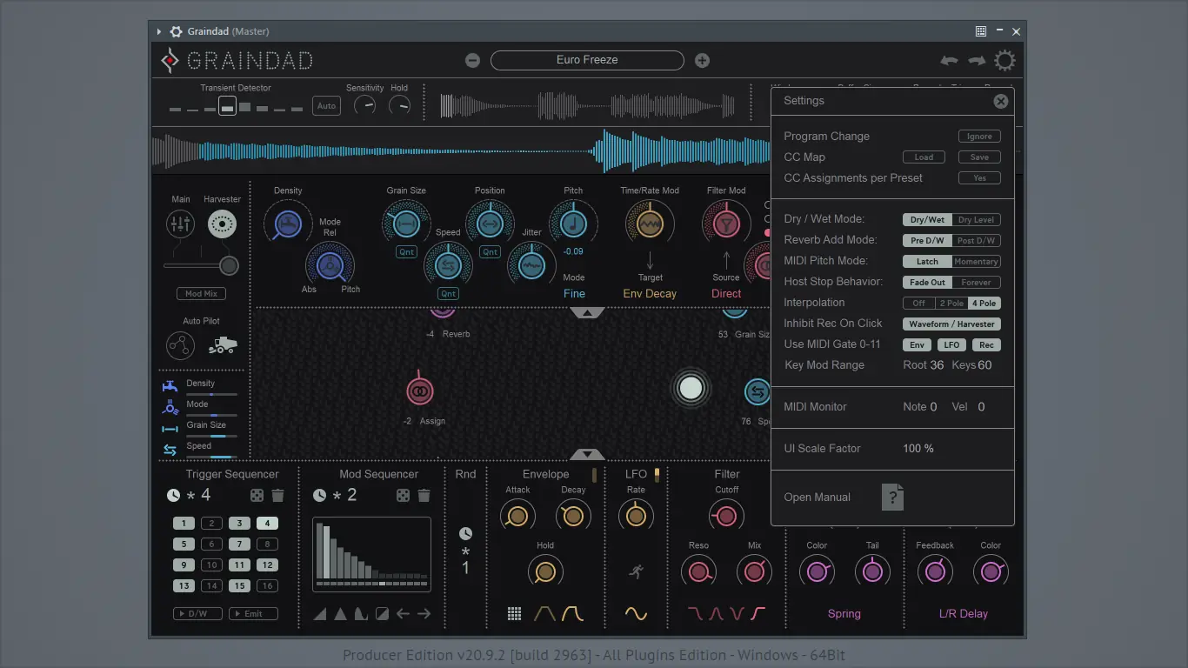
Task: Toggle Qnt under Grain Size knob
Action: [406, 252]
